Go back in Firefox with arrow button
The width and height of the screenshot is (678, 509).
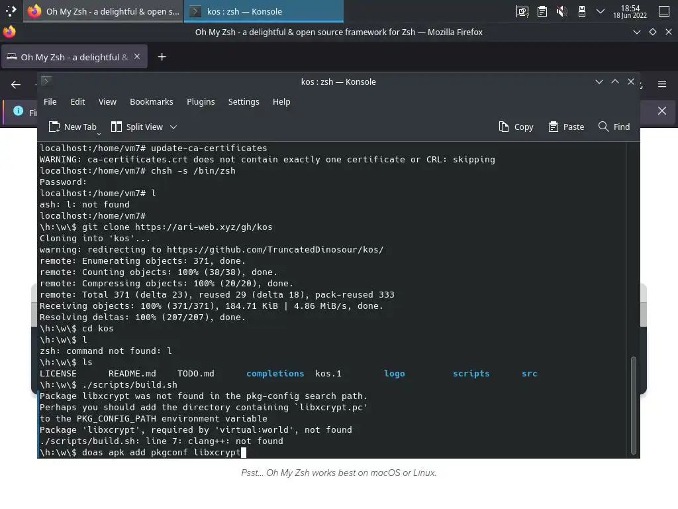coord(16,84)
